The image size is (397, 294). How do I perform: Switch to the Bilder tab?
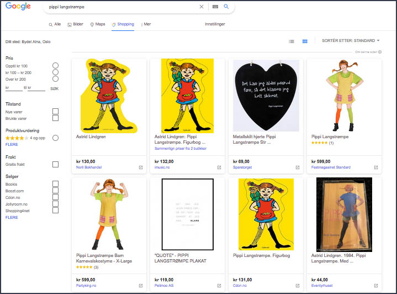pyautogui.click(x=76, y=24)
